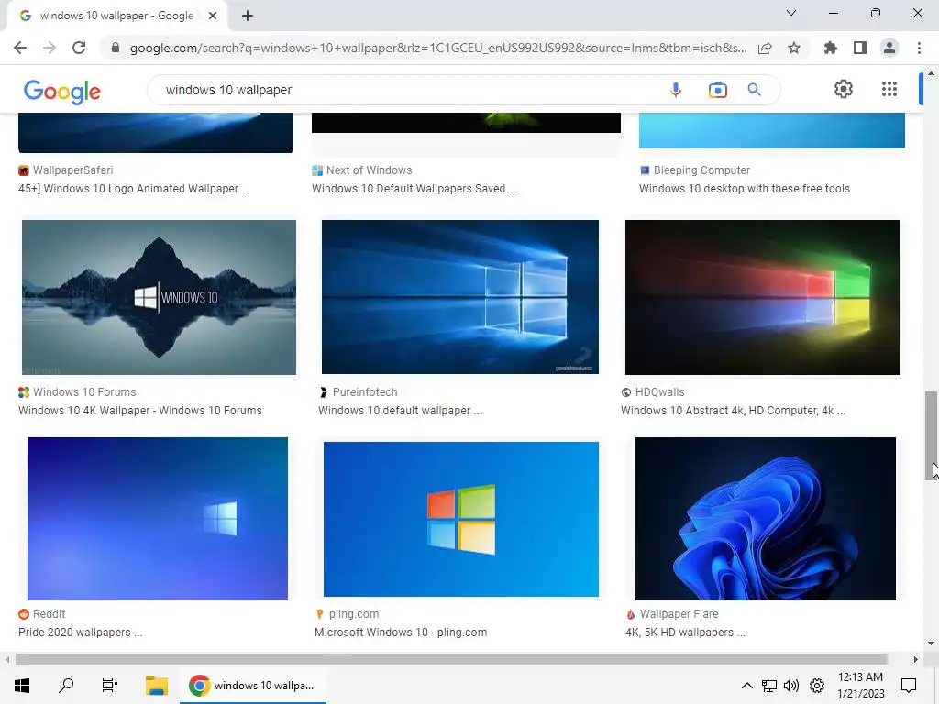Click the HDQwalls source name
The image size is (939, 704).
tap(659, 392)
